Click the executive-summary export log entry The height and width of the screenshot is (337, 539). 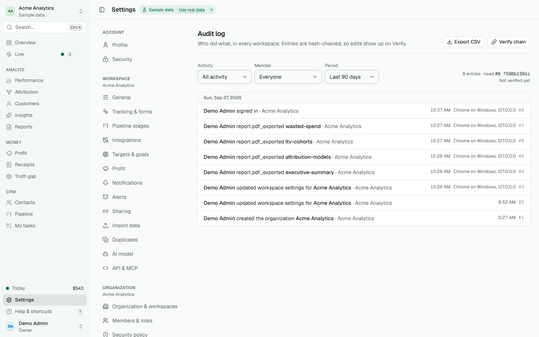point(364,172)
